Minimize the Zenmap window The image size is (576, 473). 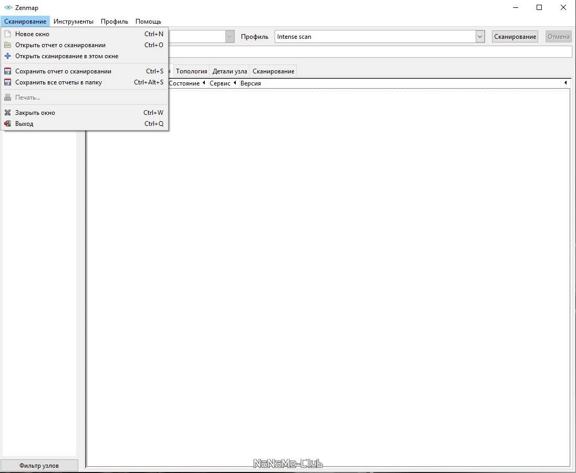[x=516, y=7]
